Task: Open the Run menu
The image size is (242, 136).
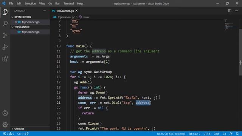Action: [58, 3]
